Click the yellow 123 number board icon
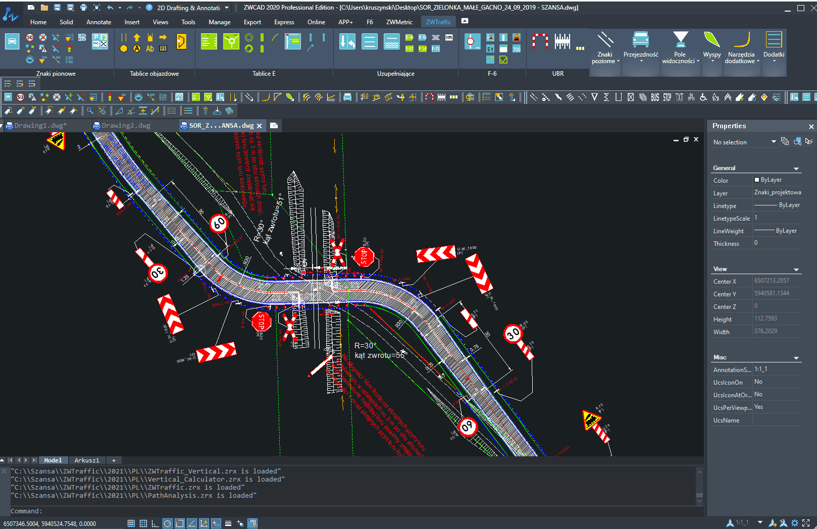Viewport: 817px width, 529px height. (163, 48)
